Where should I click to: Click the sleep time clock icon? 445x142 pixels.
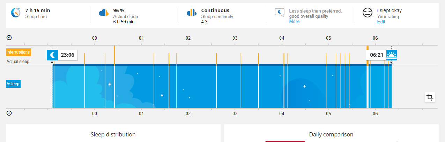click(x=16, y=13)
